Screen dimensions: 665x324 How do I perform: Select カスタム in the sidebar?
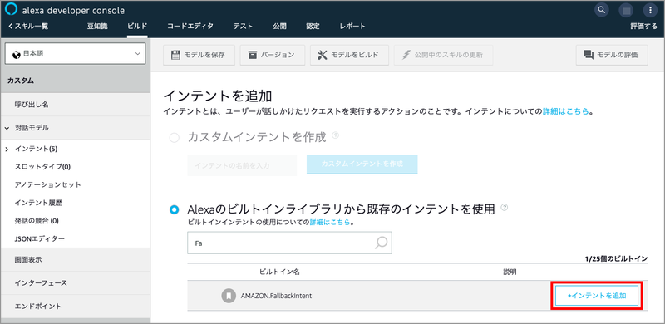[x=75, y=80]
